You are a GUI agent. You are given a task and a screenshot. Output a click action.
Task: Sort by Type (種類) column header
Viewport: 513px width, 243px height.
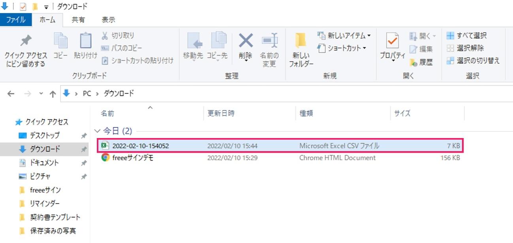(306, 113)
